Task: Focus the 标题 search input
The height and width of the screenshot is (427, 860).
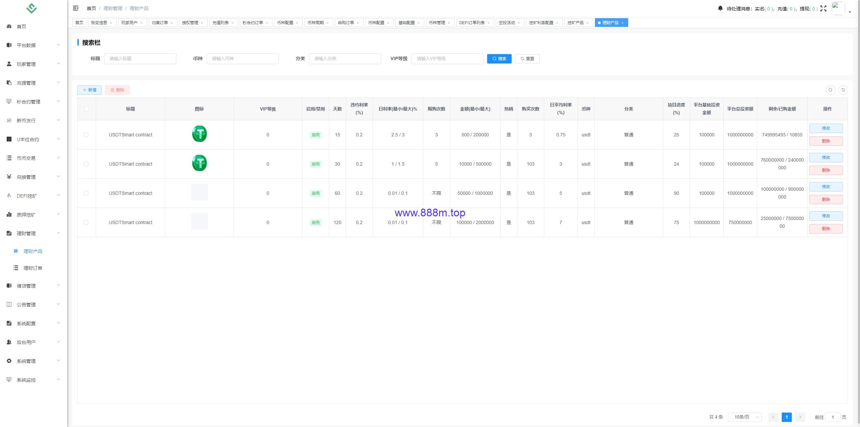Action: click(x=140, y=59)
